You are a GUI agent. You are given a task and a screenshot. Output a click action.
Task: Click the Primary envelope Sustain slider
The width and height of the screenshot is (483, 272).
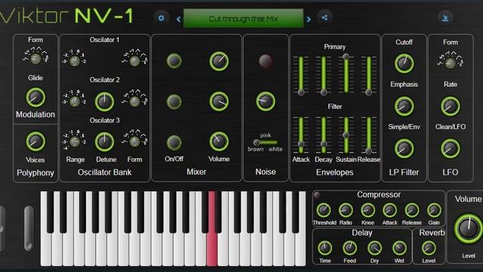coord(346,74)
